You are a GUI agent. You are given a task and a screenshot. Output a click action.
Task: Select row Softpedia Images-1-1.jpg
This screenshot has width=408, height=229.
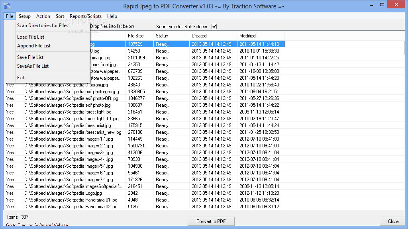pos(144,139)
